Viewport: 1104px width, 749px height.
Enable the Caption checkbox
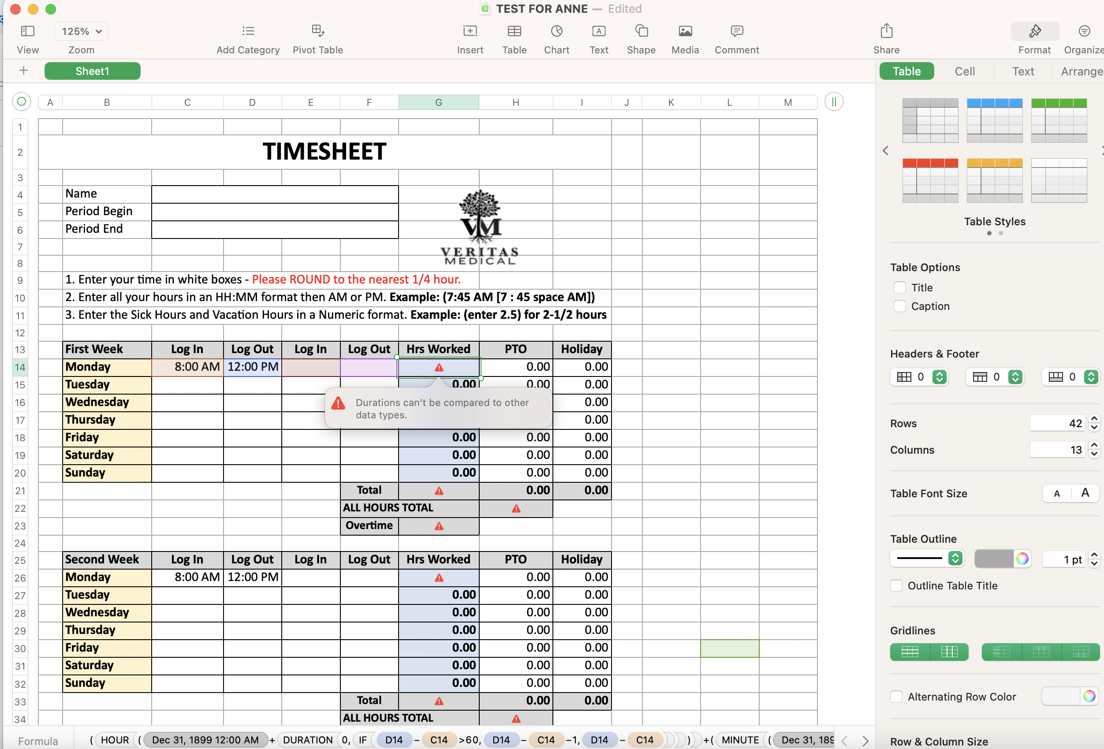(x=899, y=306)
